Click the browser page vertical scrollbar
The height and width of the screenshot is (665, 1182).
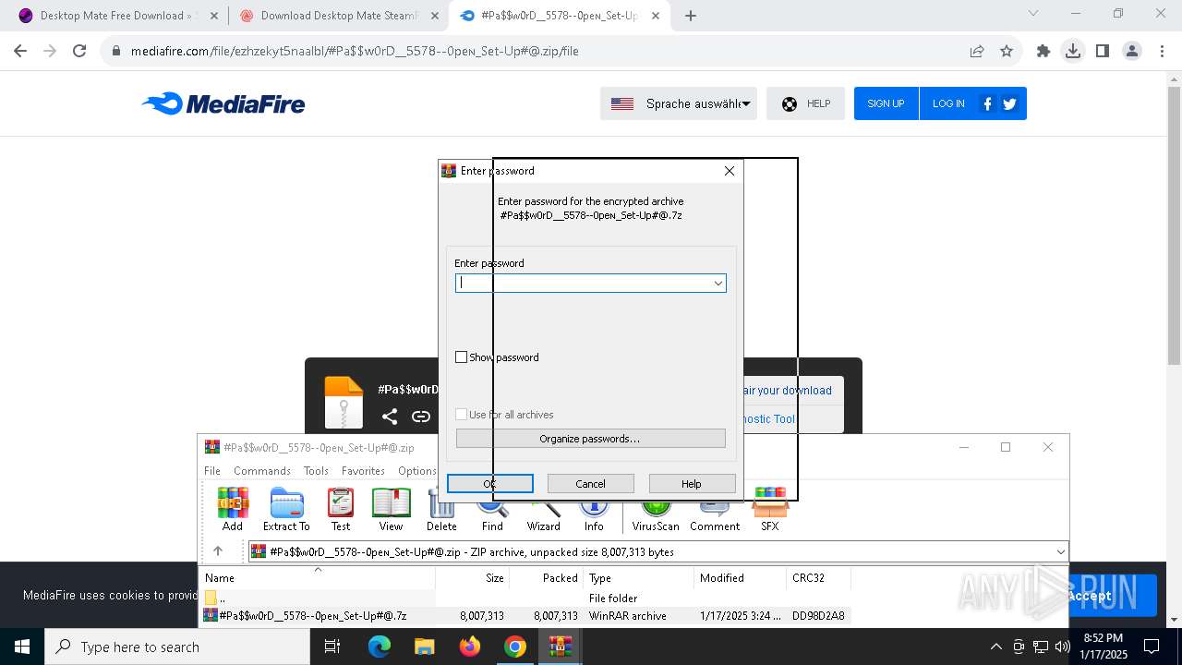coord(1174,226)
